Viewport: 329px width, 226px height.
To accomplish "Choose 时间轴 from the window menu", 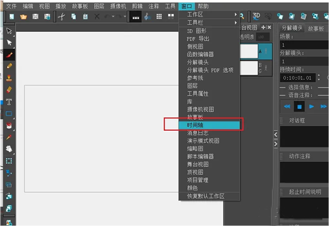I will click(209, 125).
